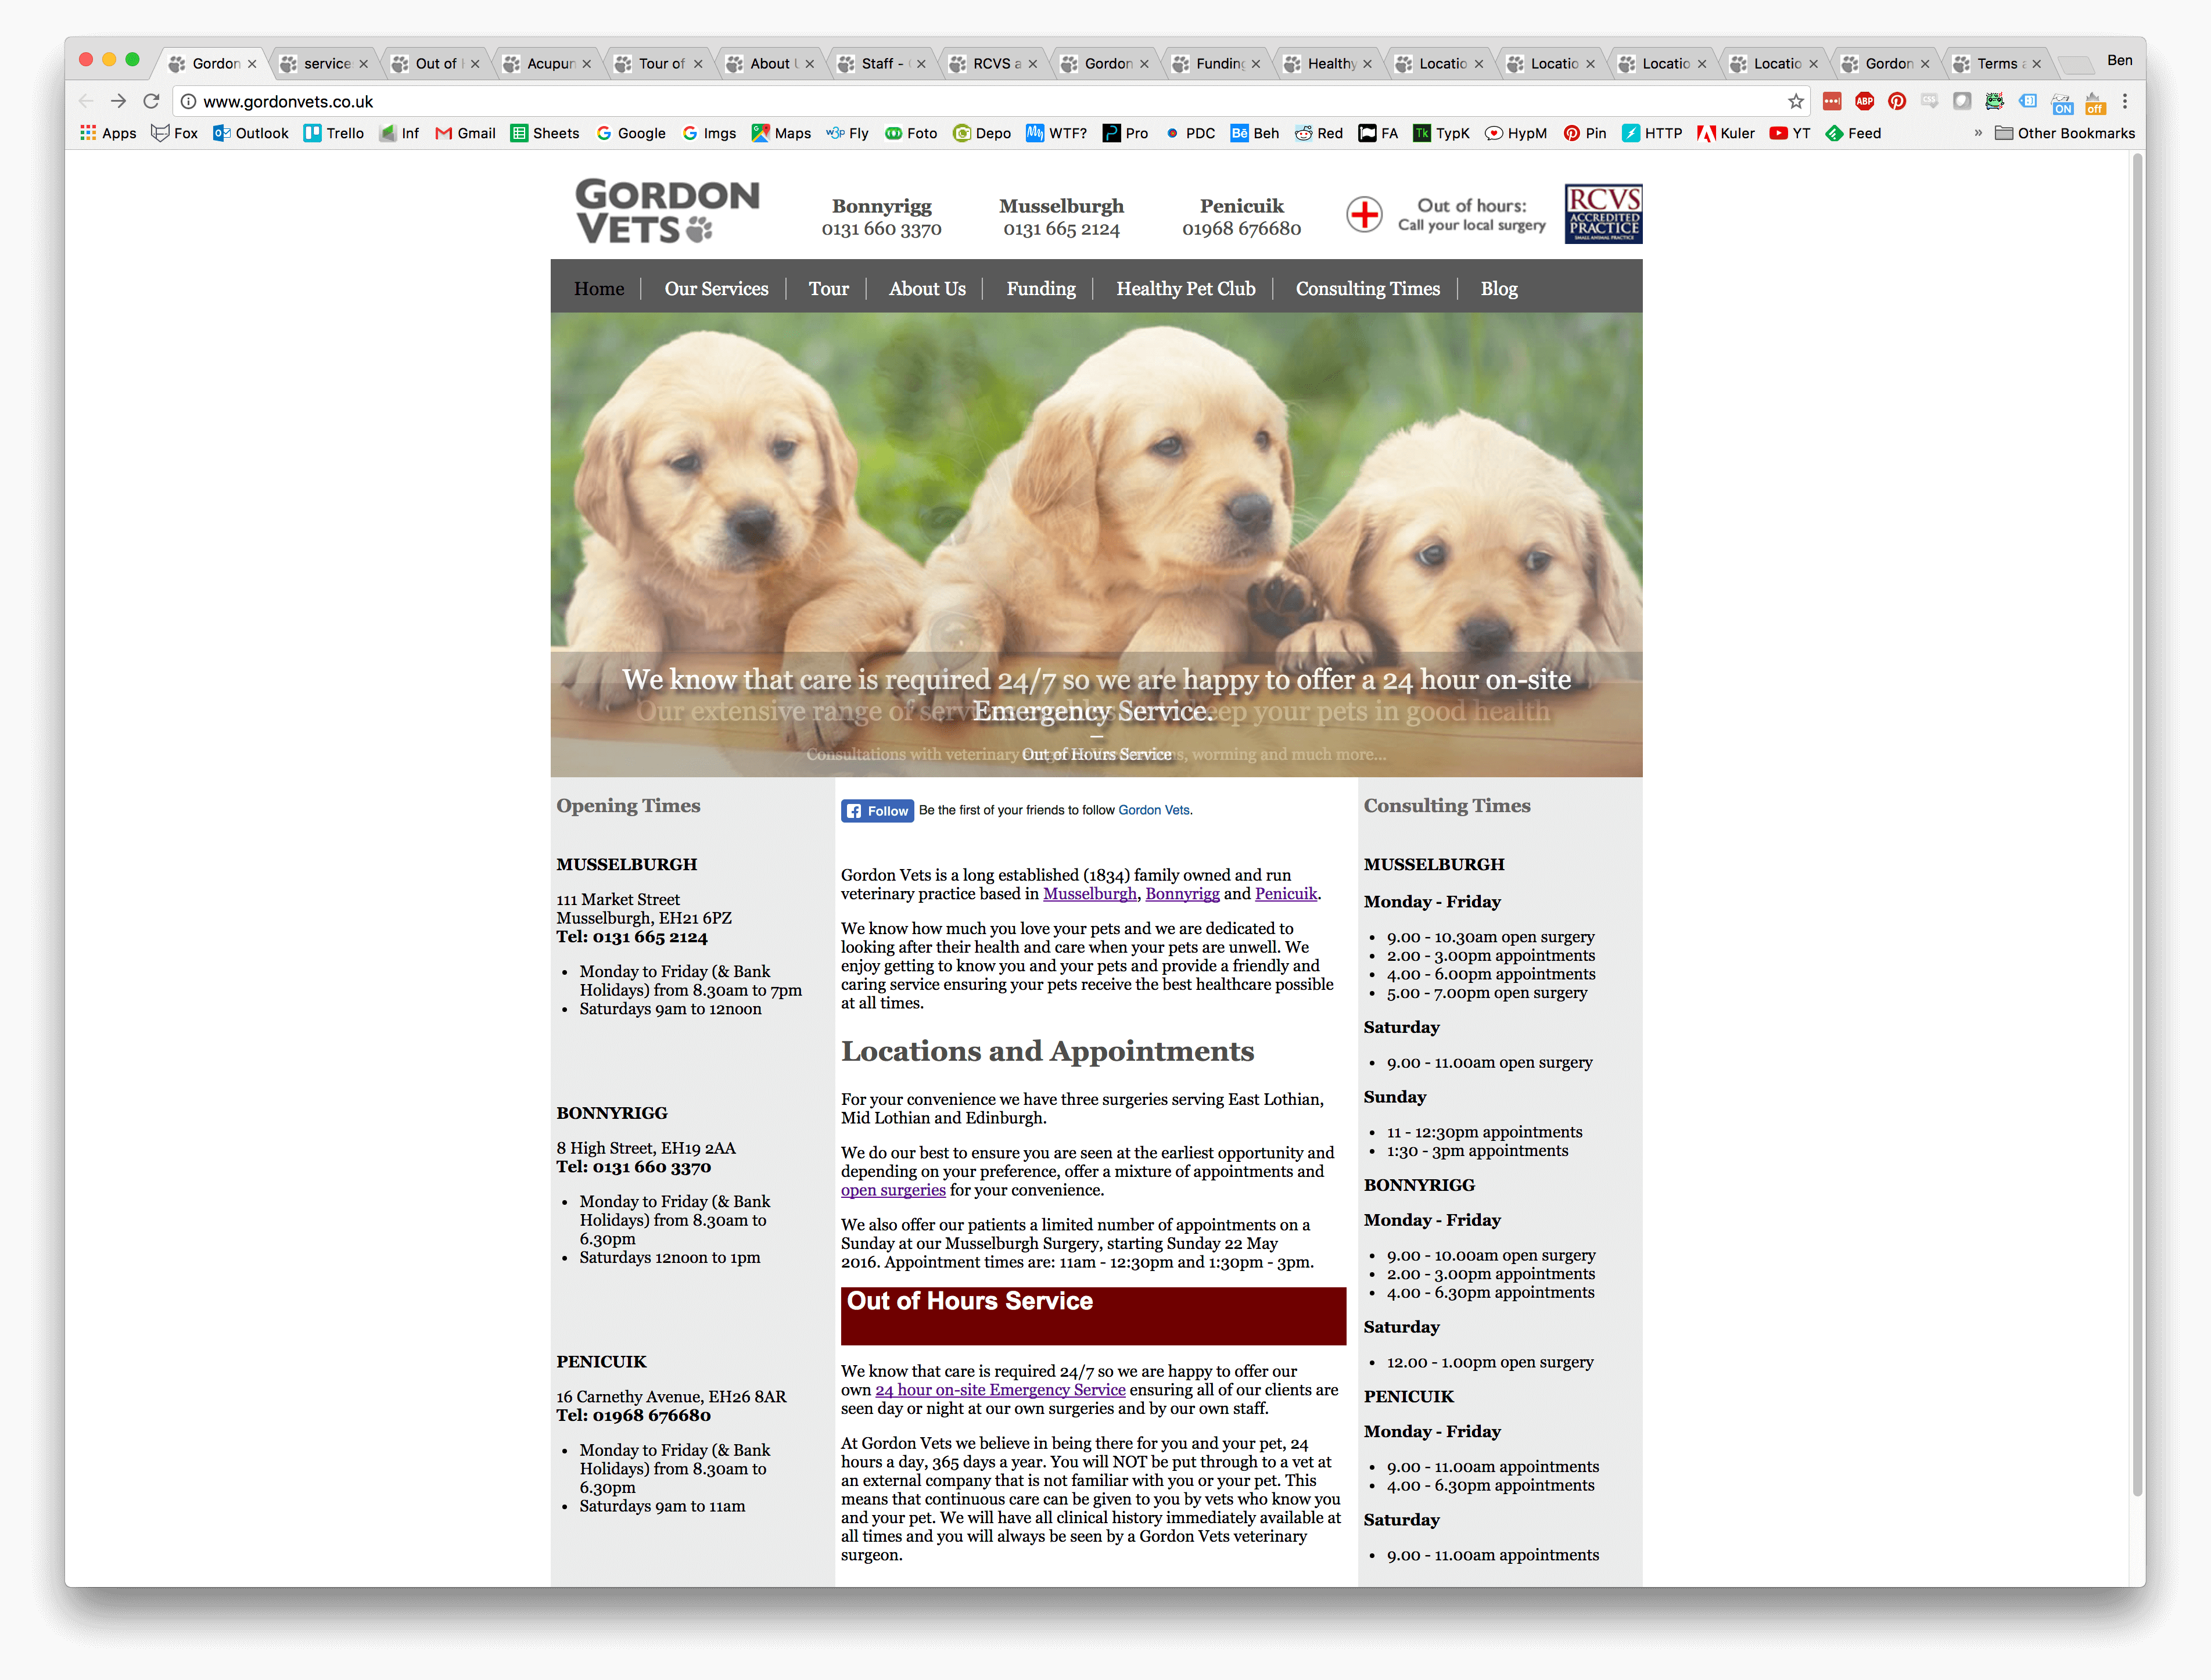
Task: Click the red cross emergency icon
Action: [1364, 214]
